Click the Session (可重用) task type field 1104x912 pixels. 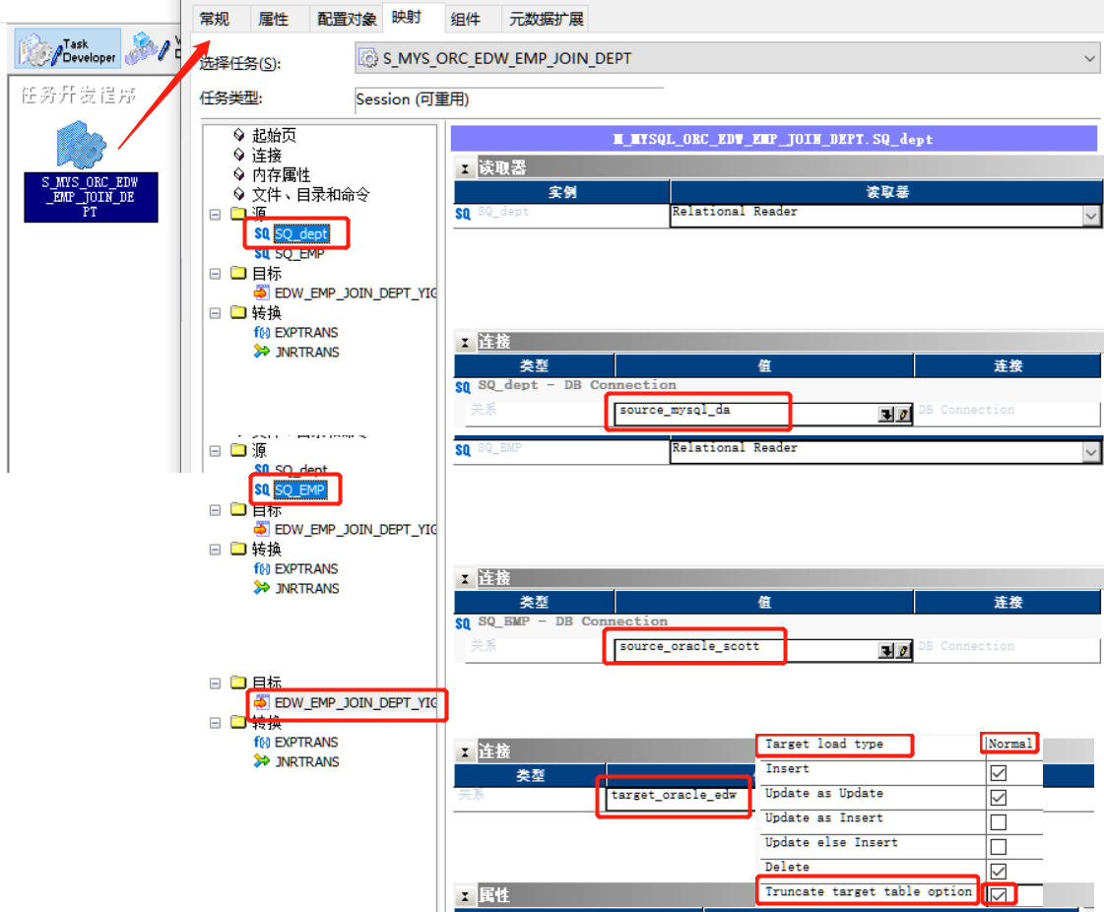coord(508,99)
